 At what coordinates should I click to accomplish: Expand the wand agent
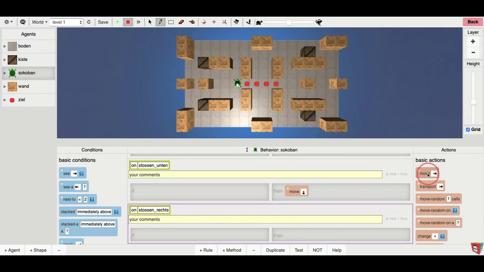pos(5,86)
